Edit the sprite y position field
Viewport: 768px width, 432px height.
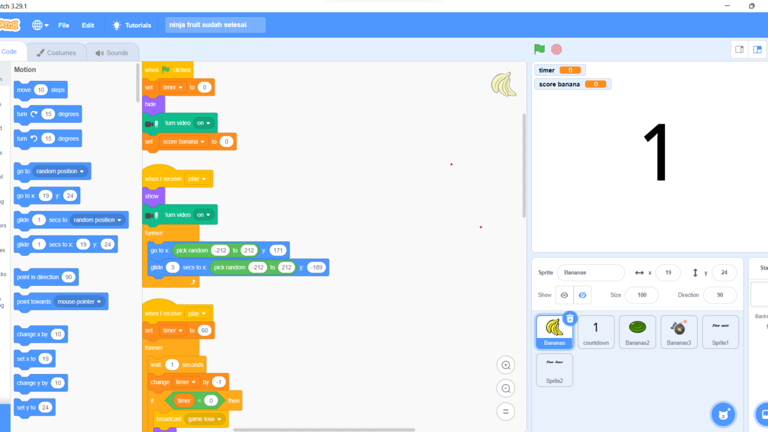(724, 272)
